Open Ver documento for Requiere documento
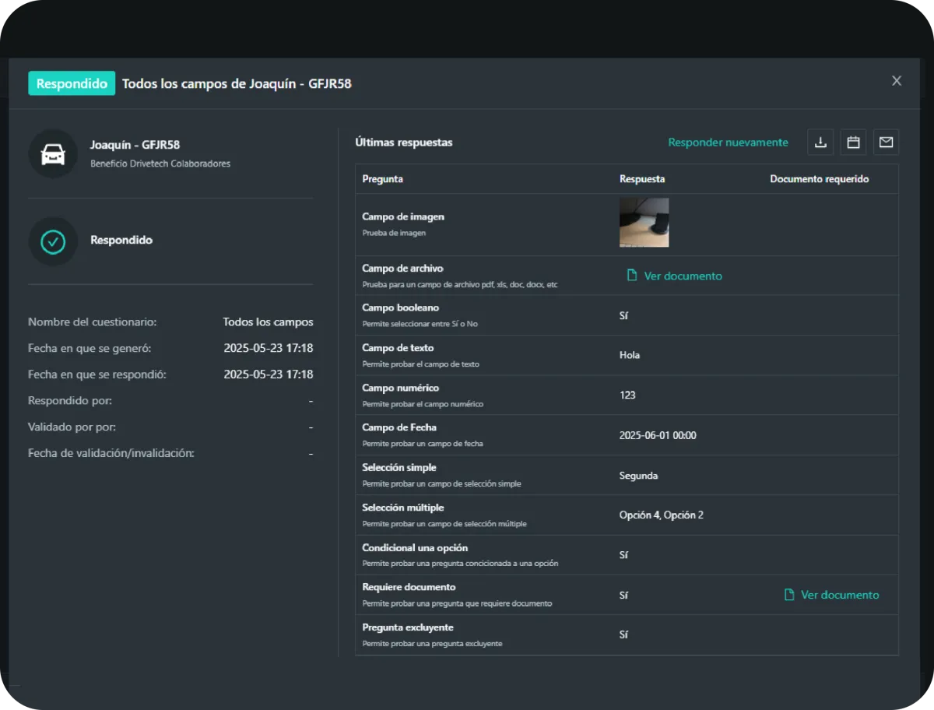Viewport: 934px width, 710px height. coord(839,595)
